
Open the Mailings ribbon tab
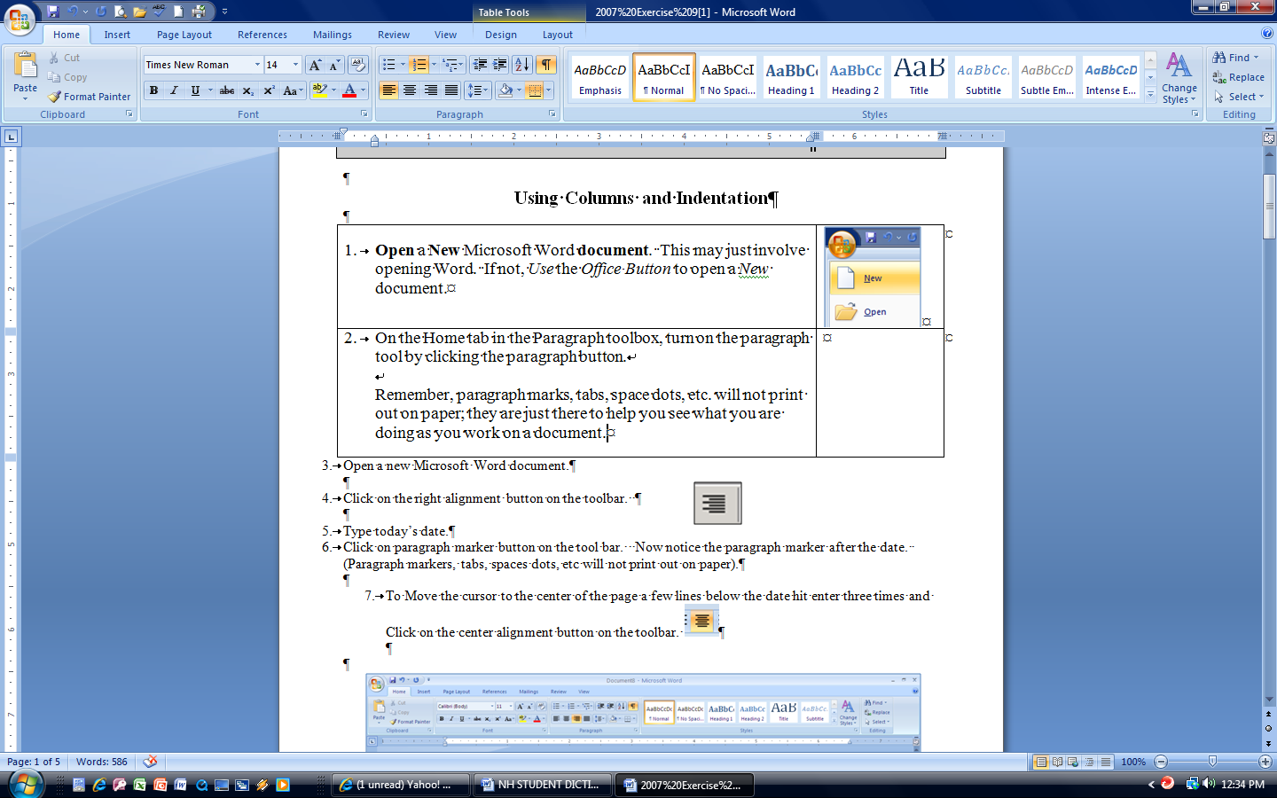(x=333, y=35)
